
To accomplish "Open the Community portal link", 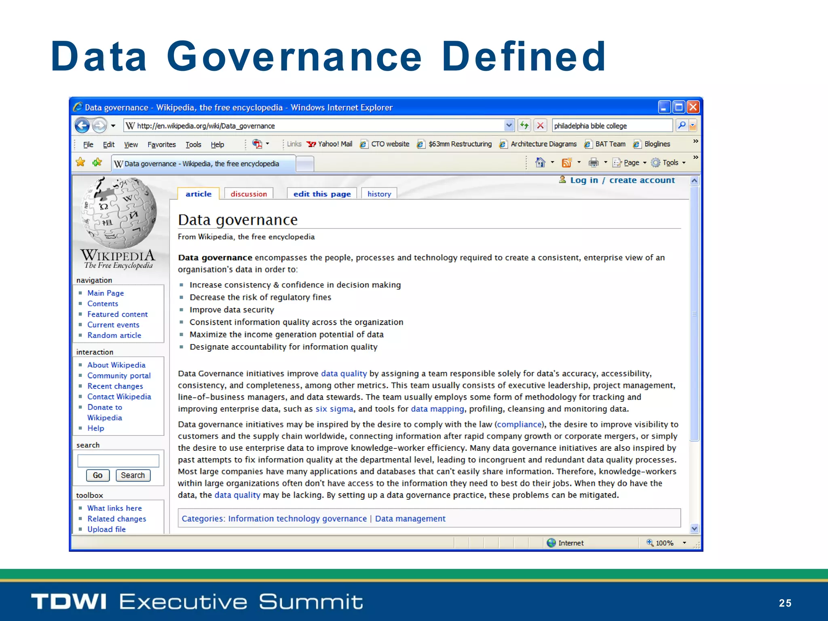I will pos(119,376).
